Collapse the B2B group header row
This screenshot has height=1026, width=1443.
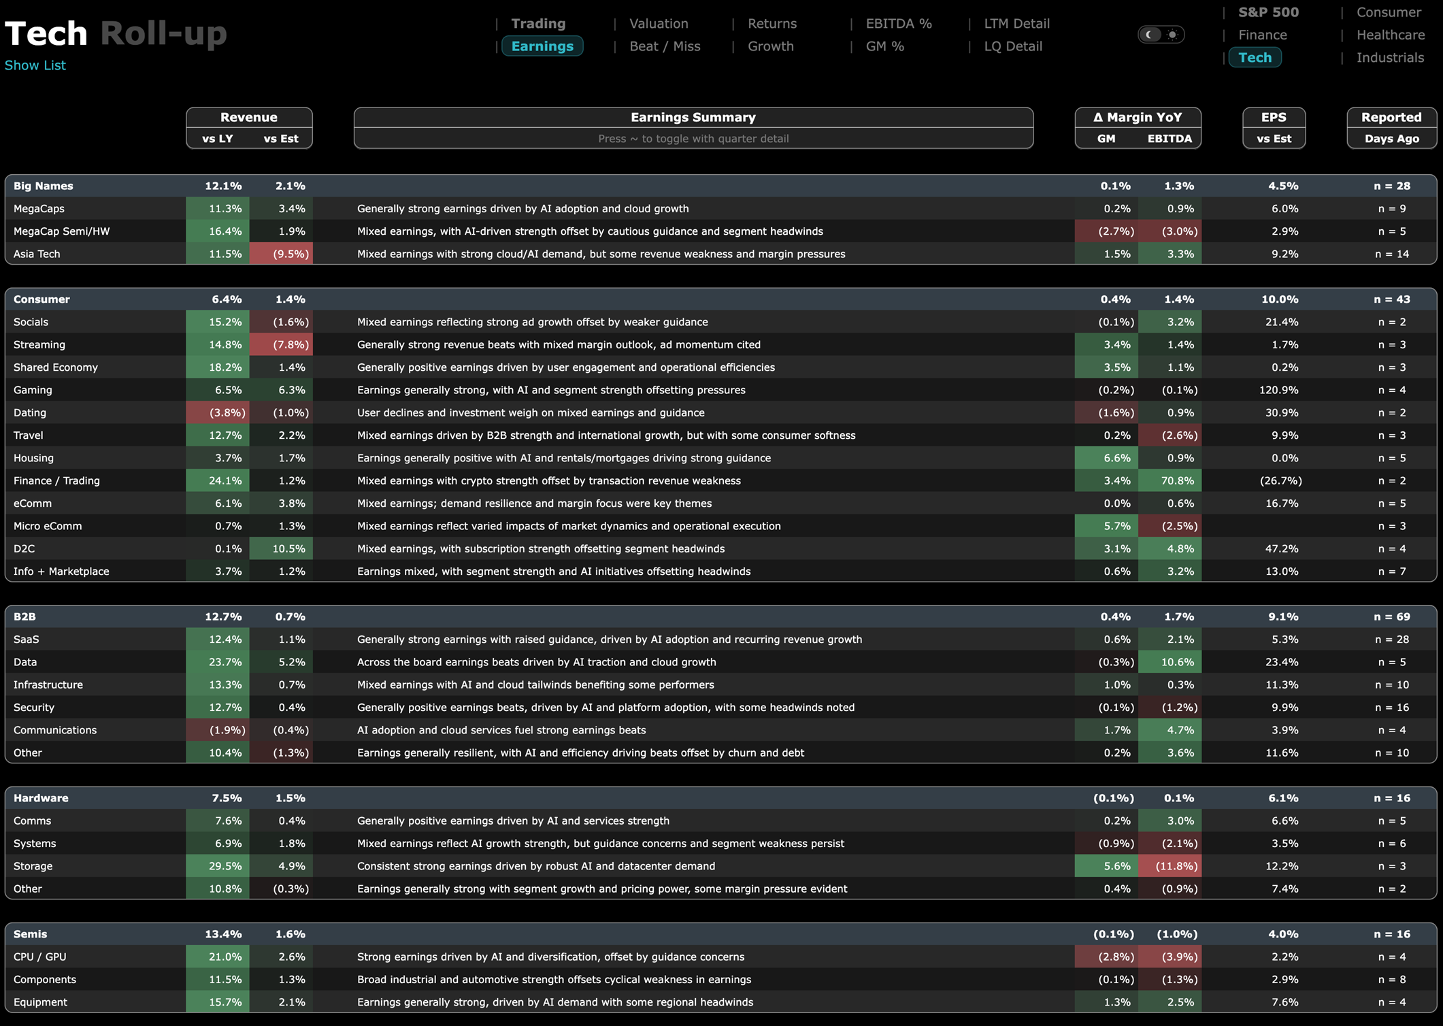[x=24, y=616]
